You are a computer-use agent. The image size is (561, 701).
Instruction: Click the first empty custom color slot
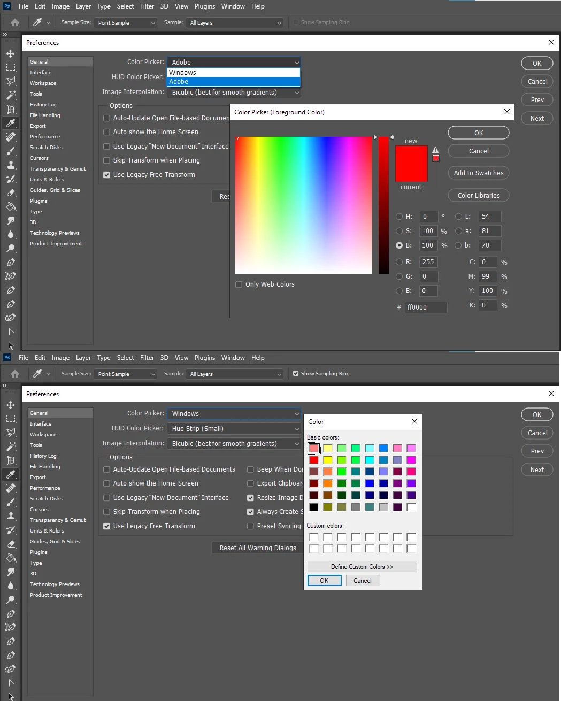tap(314, 537)
